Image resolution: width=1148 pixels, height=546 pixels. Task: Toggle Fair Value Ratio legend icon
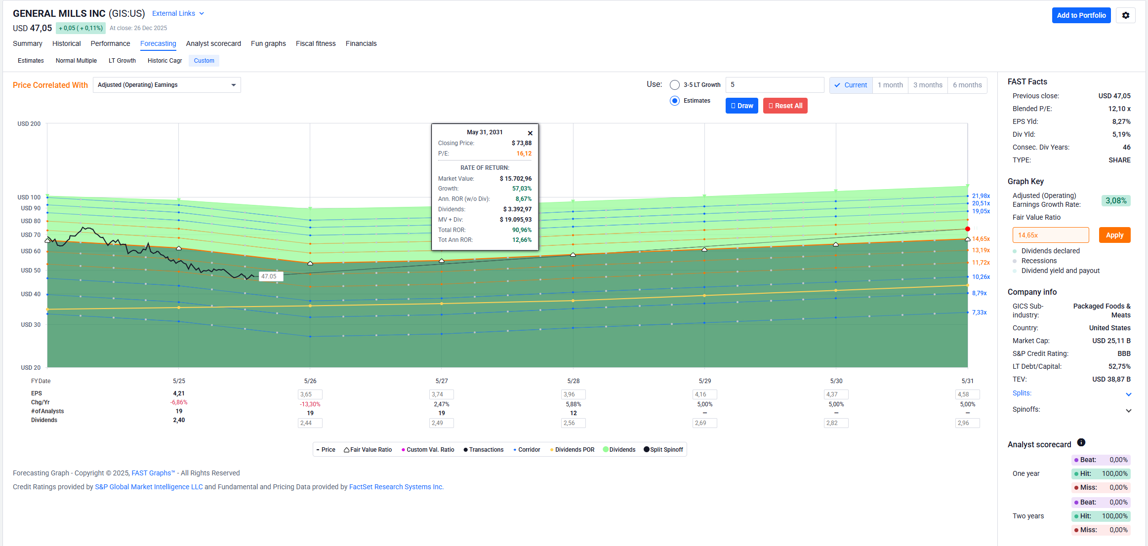click(x=347, y=450)
